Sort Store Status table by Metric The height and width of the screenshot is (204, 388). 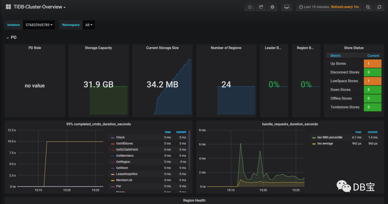click(x=336, y=56)
